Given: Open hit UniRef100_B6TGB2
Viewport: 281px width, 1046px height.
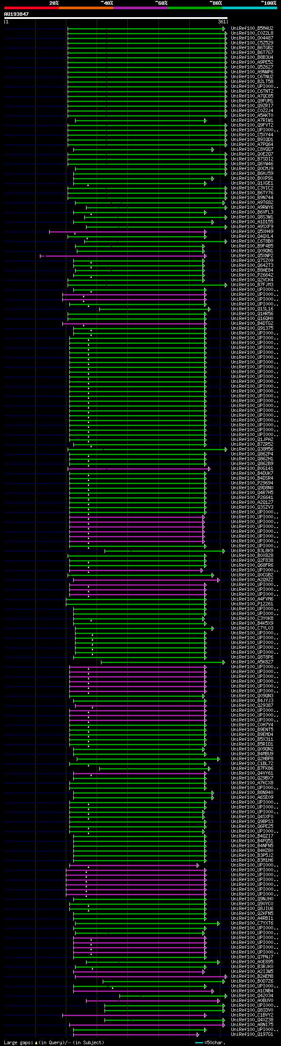Looking at the screenshot, I should 252,48.
